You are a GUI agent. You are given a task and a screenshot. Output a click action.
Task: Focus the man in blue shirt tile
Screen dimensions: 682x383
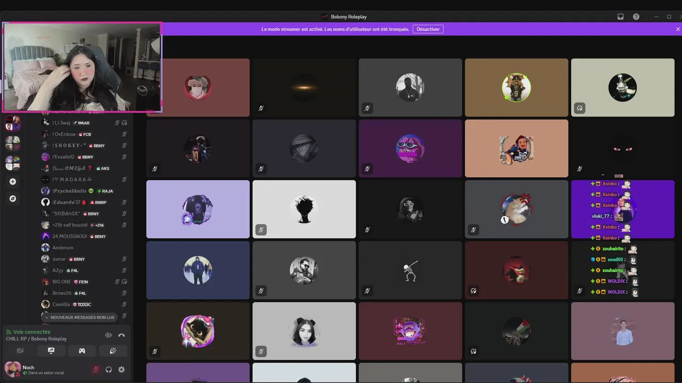click(x=622, y=331)
